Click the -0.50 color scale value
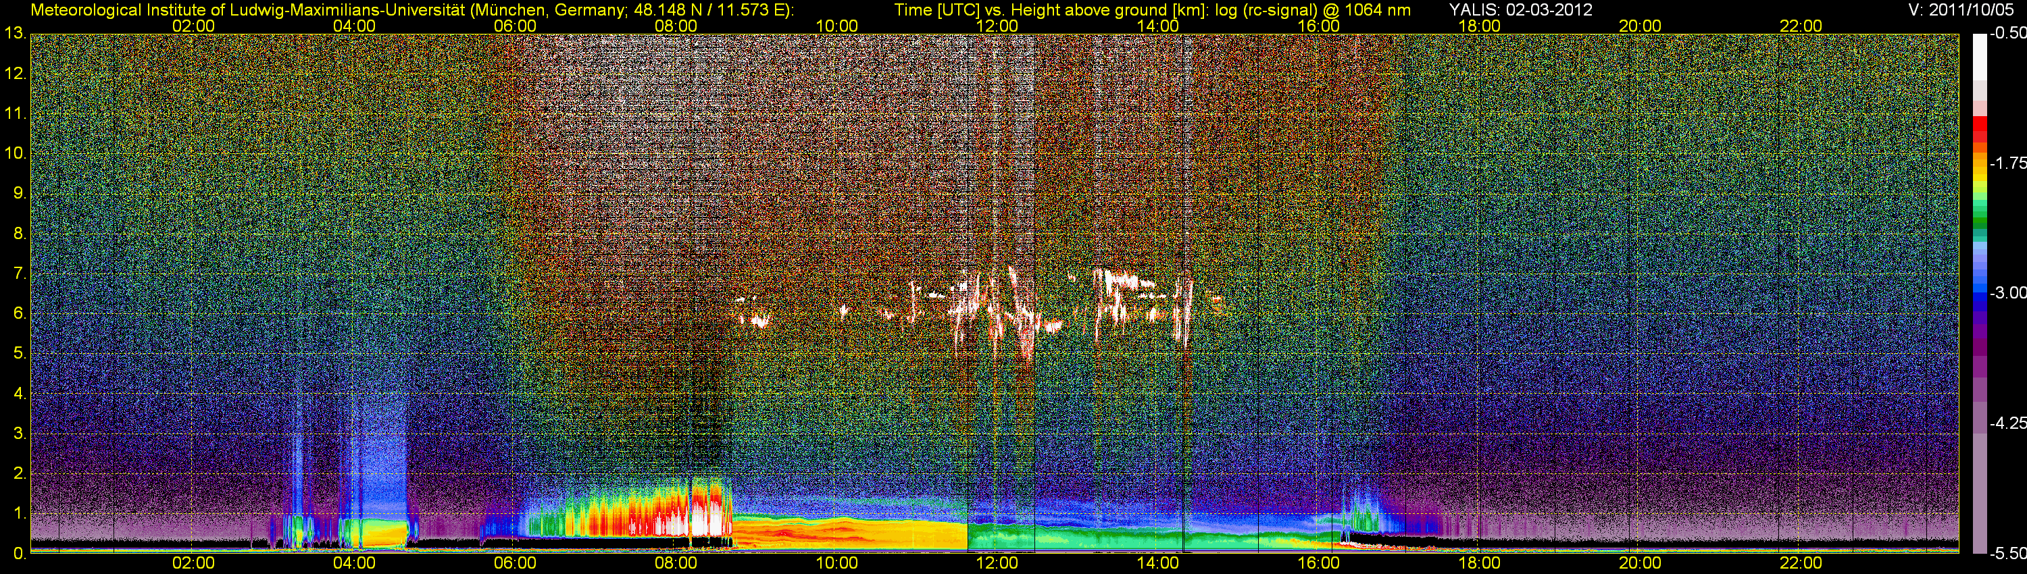This screenshot has height=574, width=2027. click(2007, 33)
